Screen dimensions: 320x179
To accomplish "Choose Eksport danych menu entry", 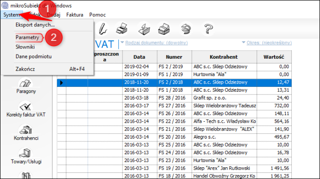I will tap(35, 25).
